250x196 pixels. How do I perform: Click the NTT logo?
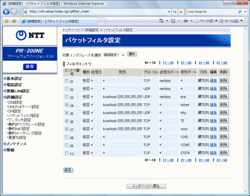click(x=30, y=35)
